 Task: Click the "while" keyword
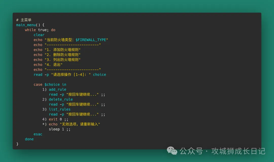[x=30, y=30]
